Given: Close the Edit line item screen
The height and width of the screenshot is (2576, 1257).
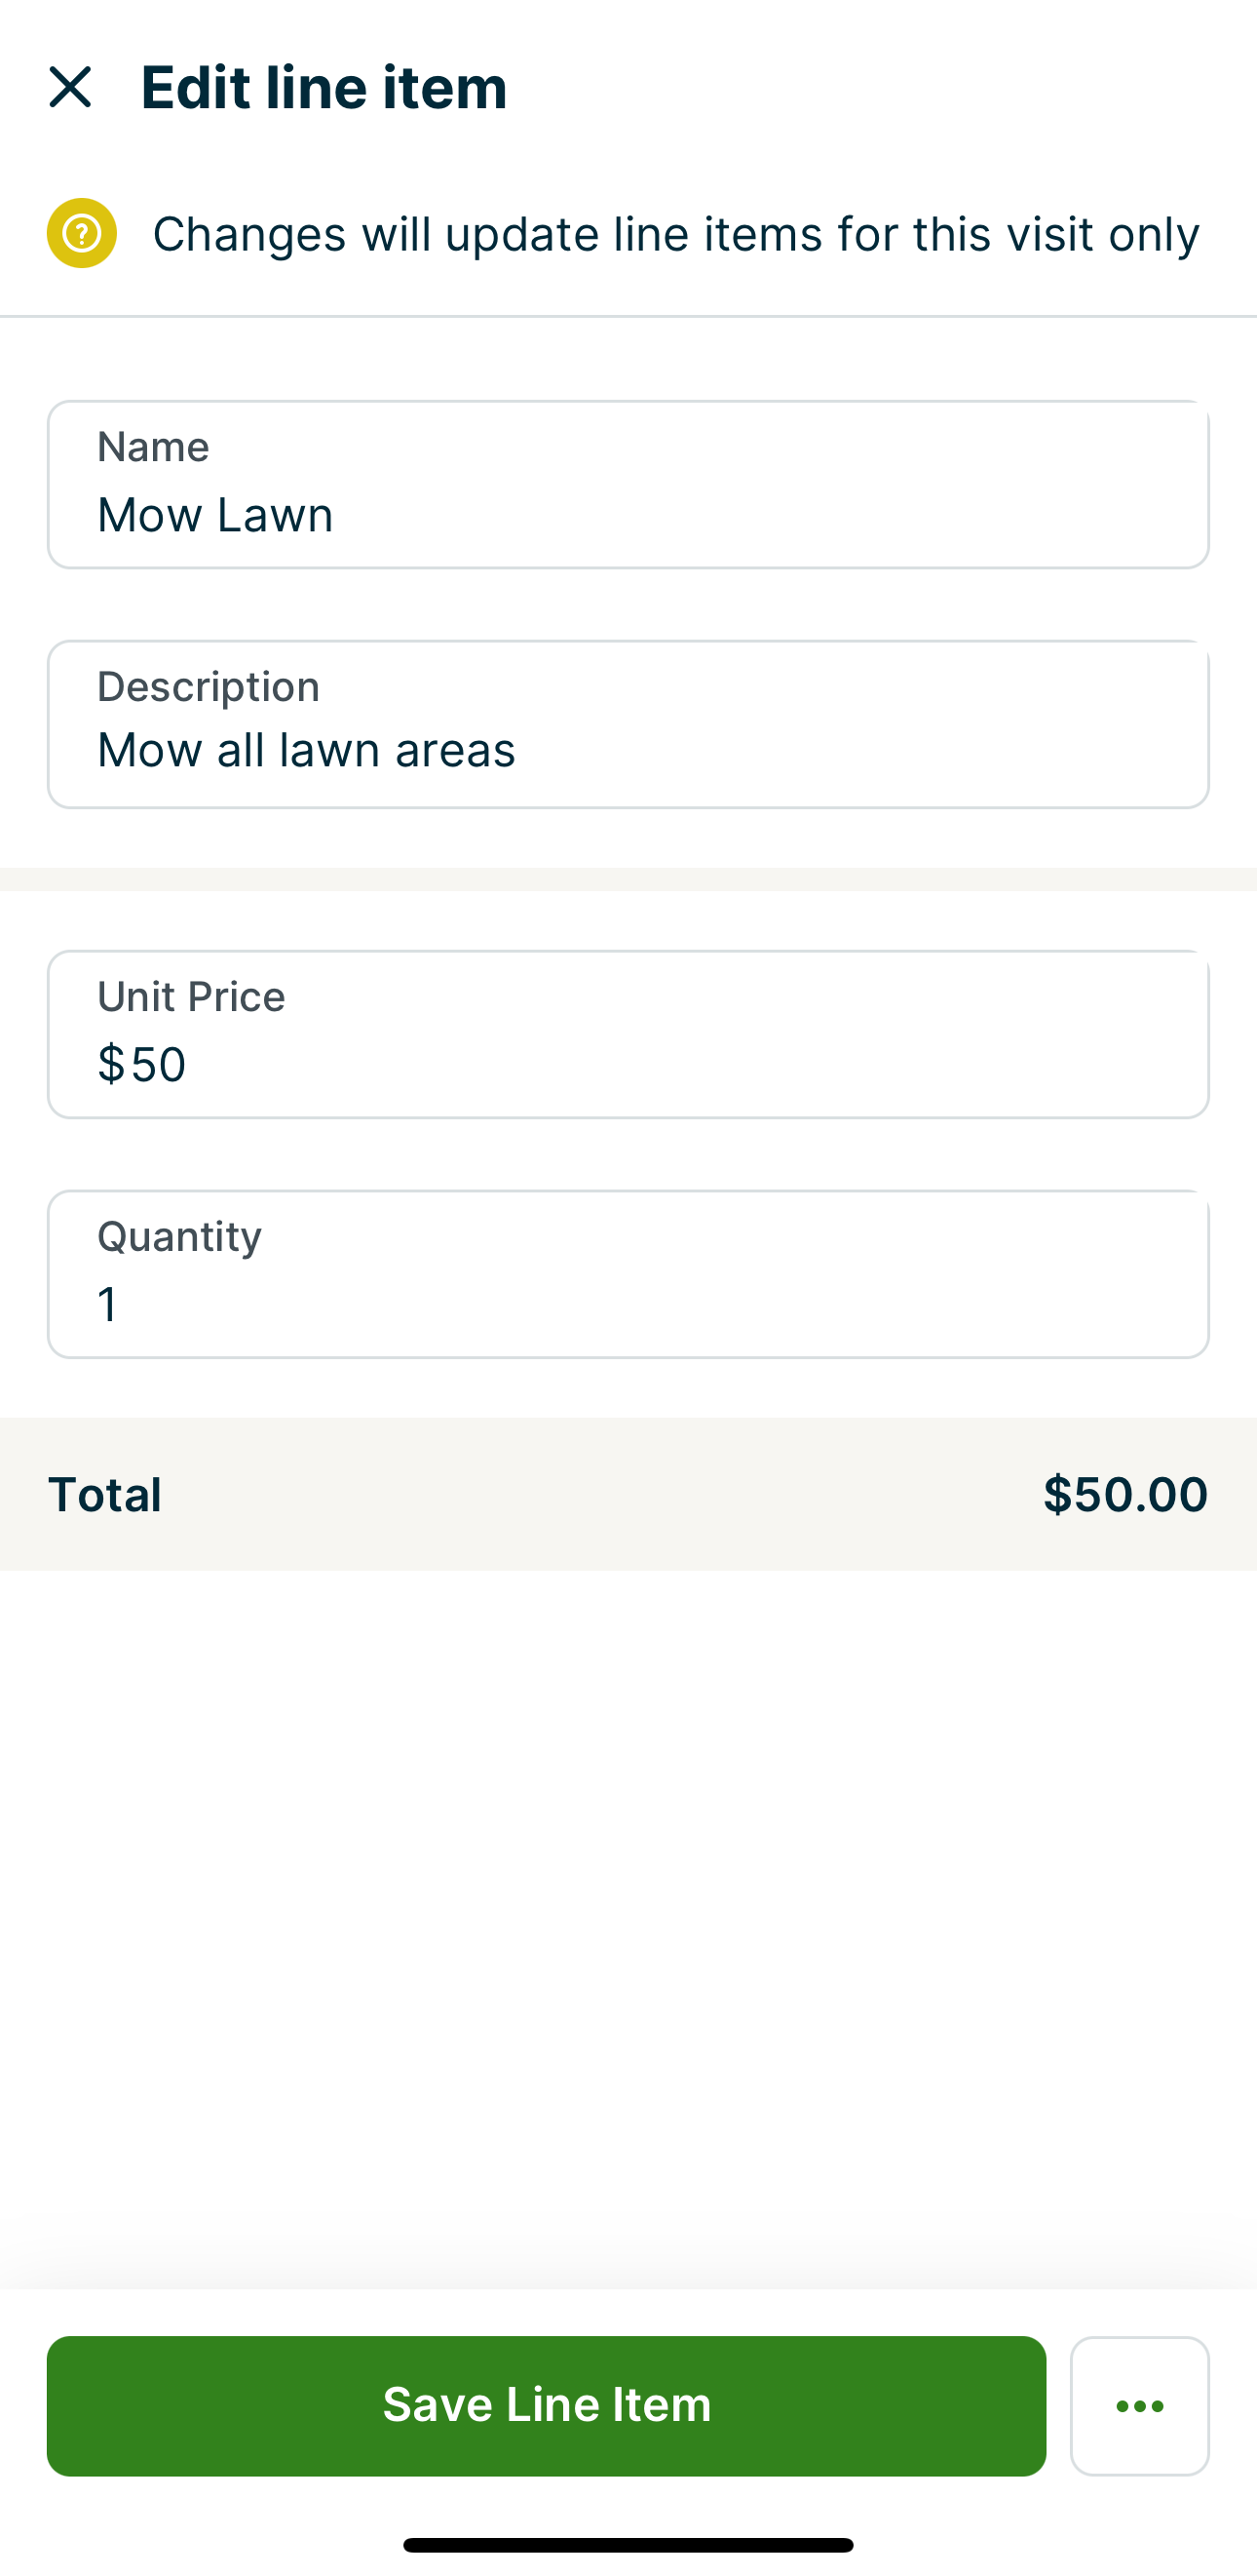Looking at the screenshot, I should coord(70,88).
